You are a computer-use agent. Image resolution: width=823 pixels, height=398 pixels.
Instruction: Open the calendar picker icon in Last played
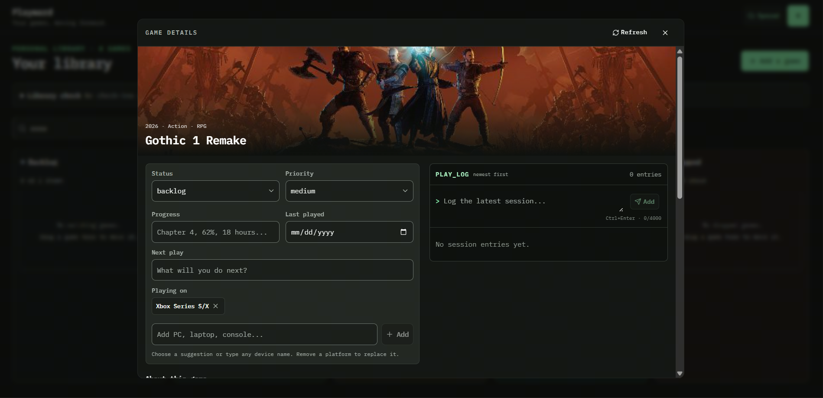pyautogui.click(x=403, y=232)
